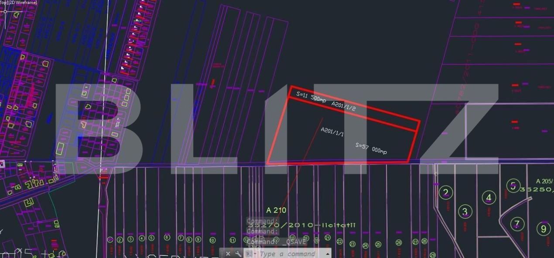
Task: Select the small circled 22 lot marker
Action: point(339,241)
